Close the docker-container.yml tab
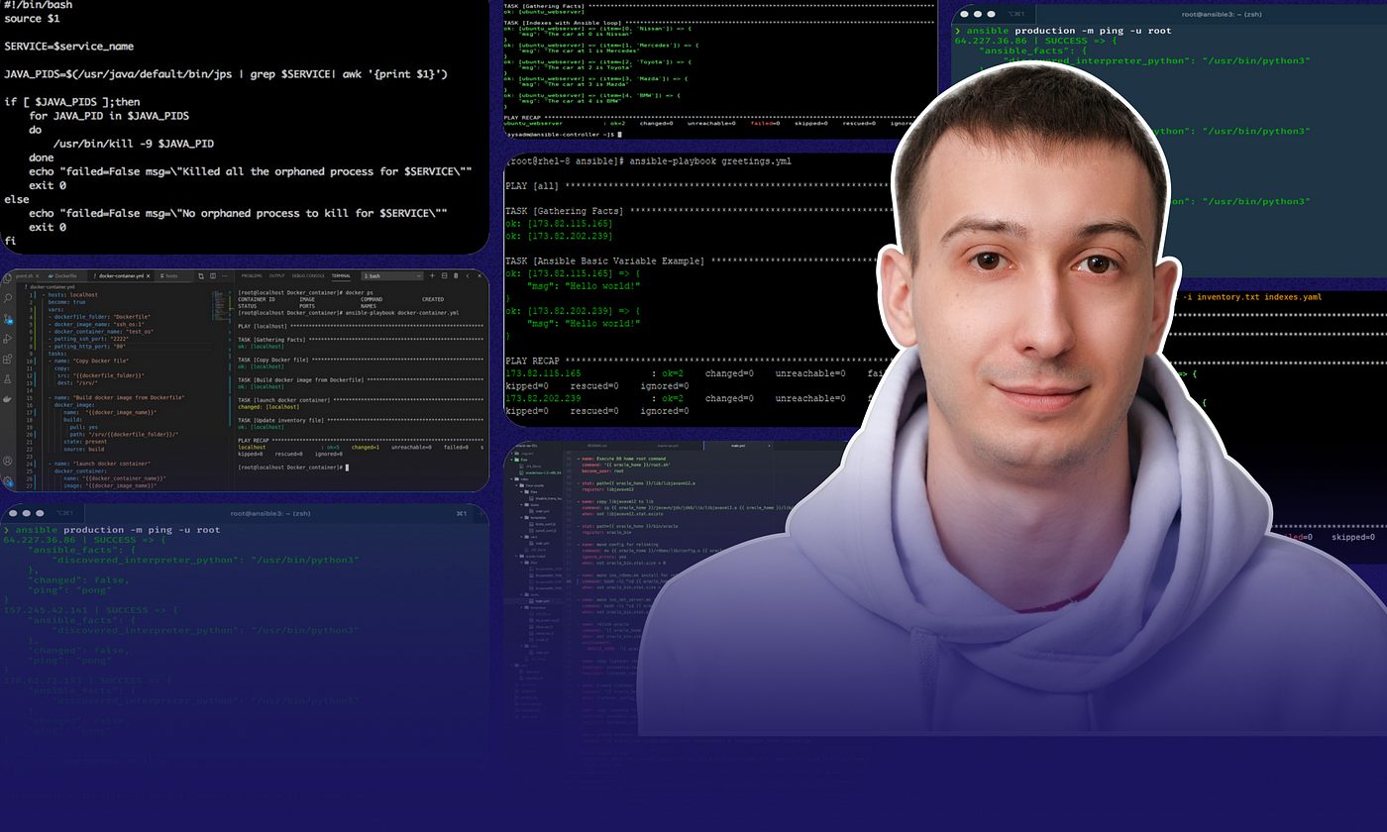1387x832 pixels. (x=149, y=276)
